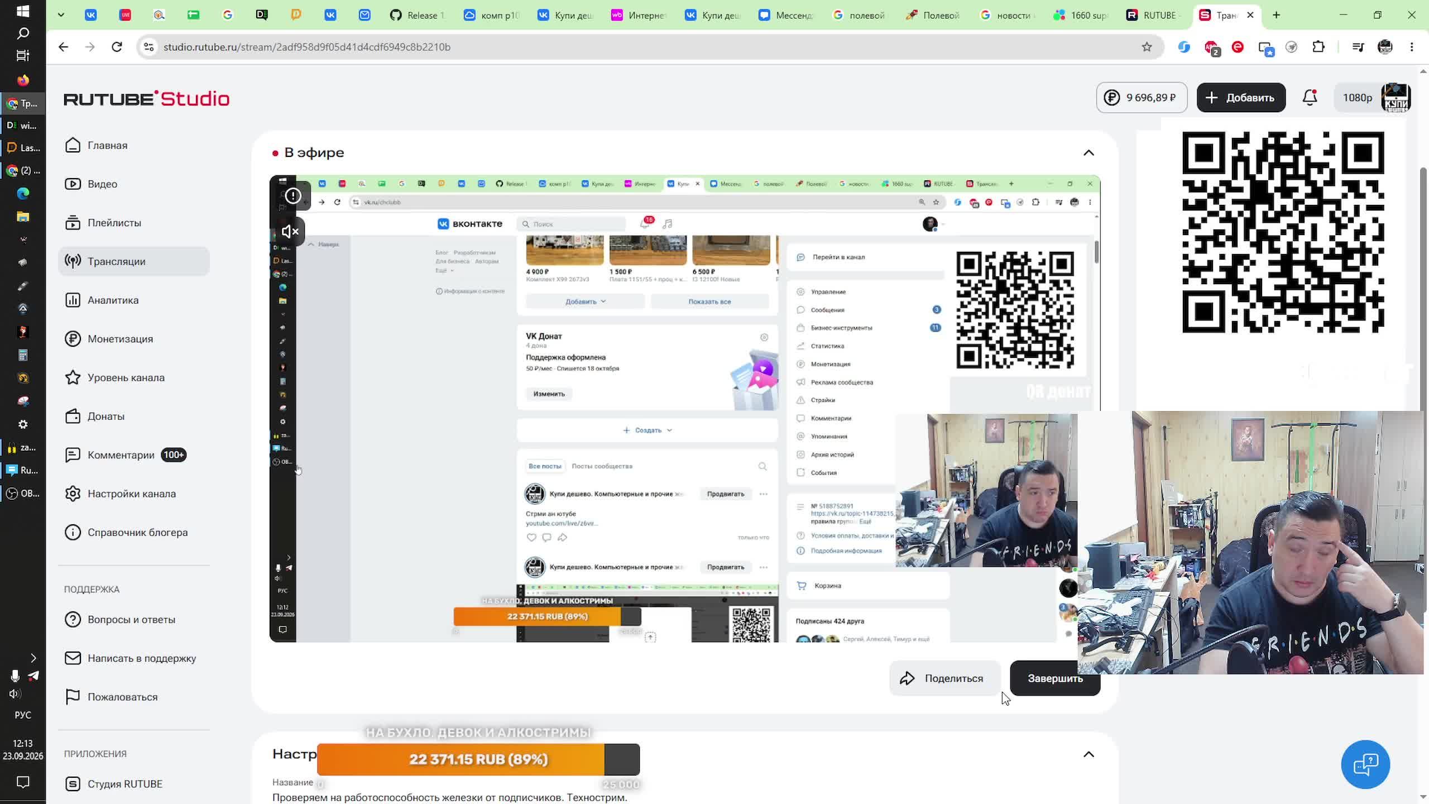The width and height of the screenshot is (1429, 804).
Task: Click the taskbar volume icon
Action: pyautogui.click(x=15, y=694)
